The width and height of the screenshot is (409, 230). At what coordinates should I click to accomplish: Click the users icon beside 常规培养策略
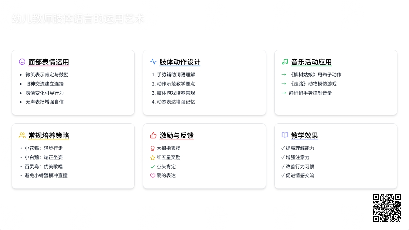pos(22,135)
